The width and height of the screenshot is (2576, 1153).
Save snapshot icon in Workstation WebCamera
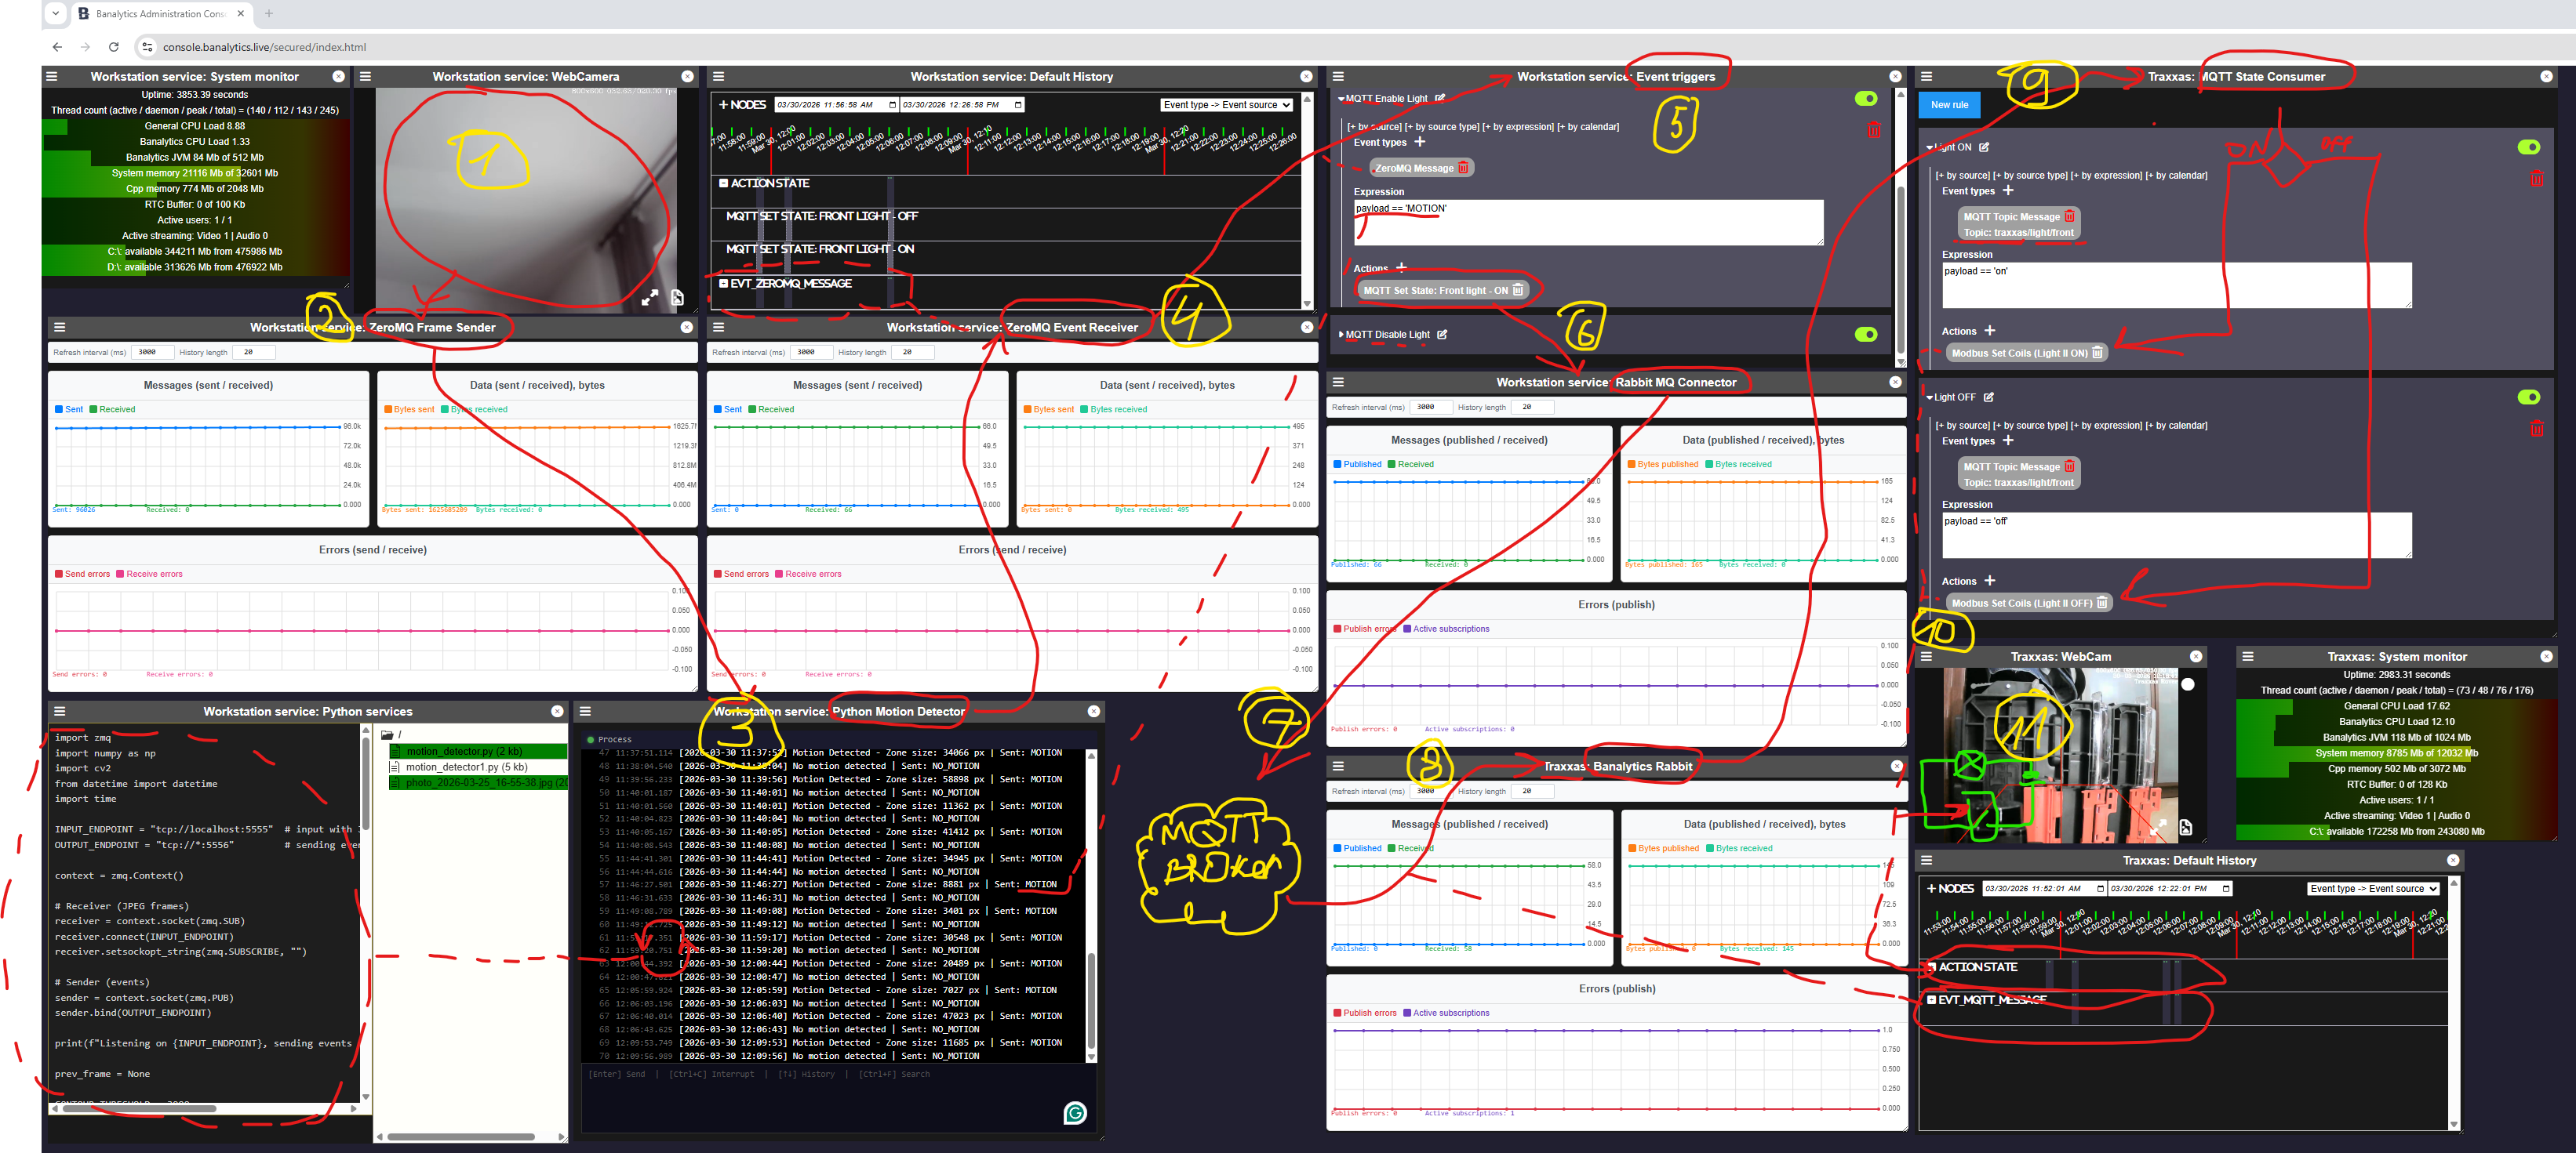677,298
